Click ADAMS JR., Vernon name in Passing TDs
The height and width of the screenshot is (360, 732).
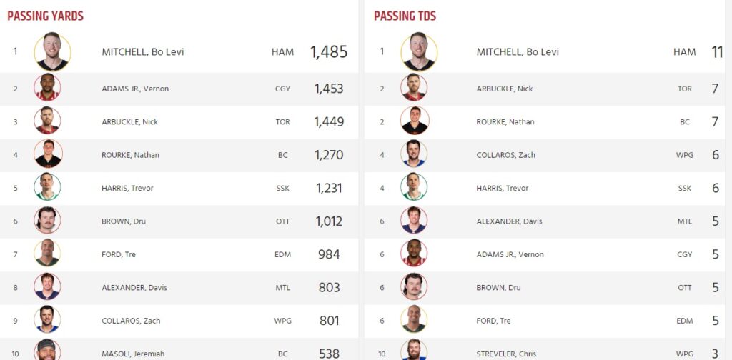[x=510, y=254]
